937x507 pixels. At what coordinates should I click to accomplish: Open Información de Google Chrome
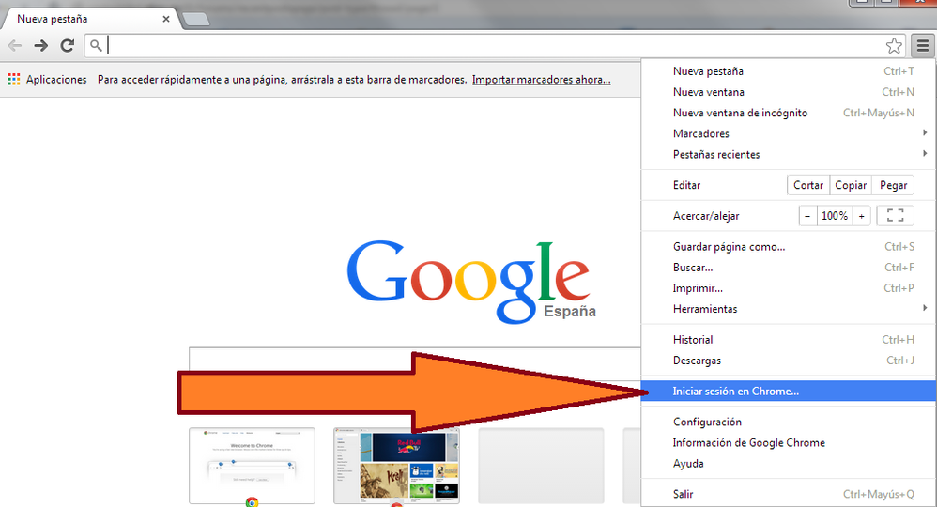pos(789,443)
